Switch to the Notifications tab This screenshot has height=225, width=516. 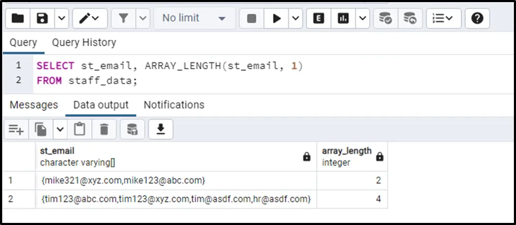174,105
